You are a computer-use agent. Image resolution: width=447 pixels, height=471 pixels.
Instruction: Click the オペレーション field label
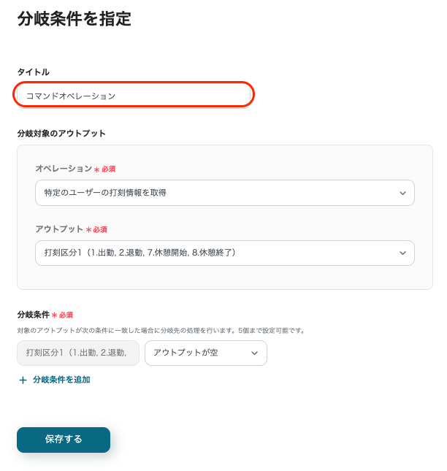(x=64, y=169)
